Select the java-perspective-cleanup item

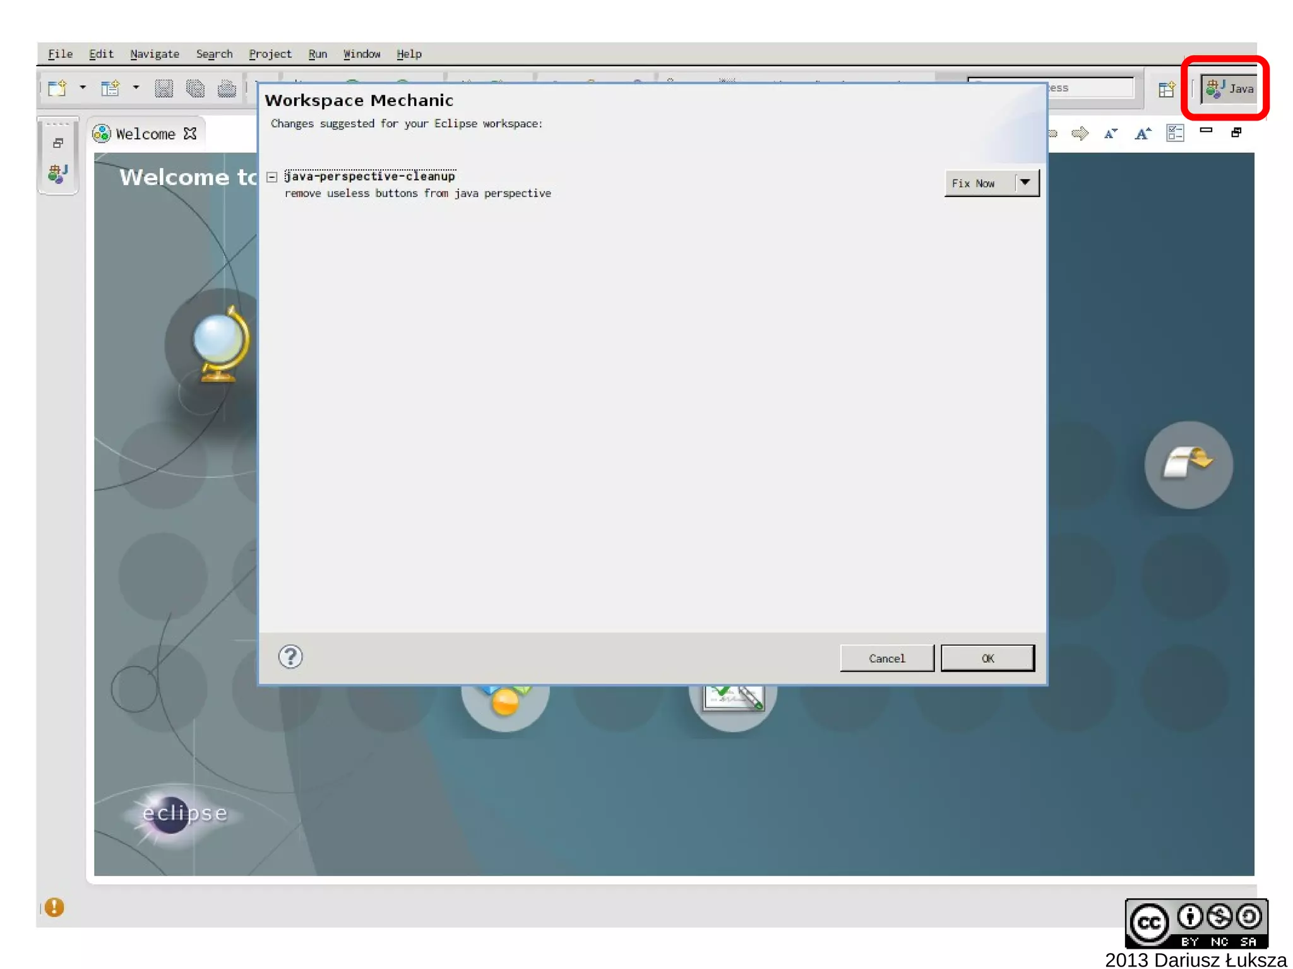tap(369, 176)
